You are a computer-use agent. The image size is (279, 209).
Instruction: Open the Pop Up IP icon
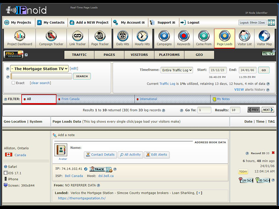[x=109, y=169]
